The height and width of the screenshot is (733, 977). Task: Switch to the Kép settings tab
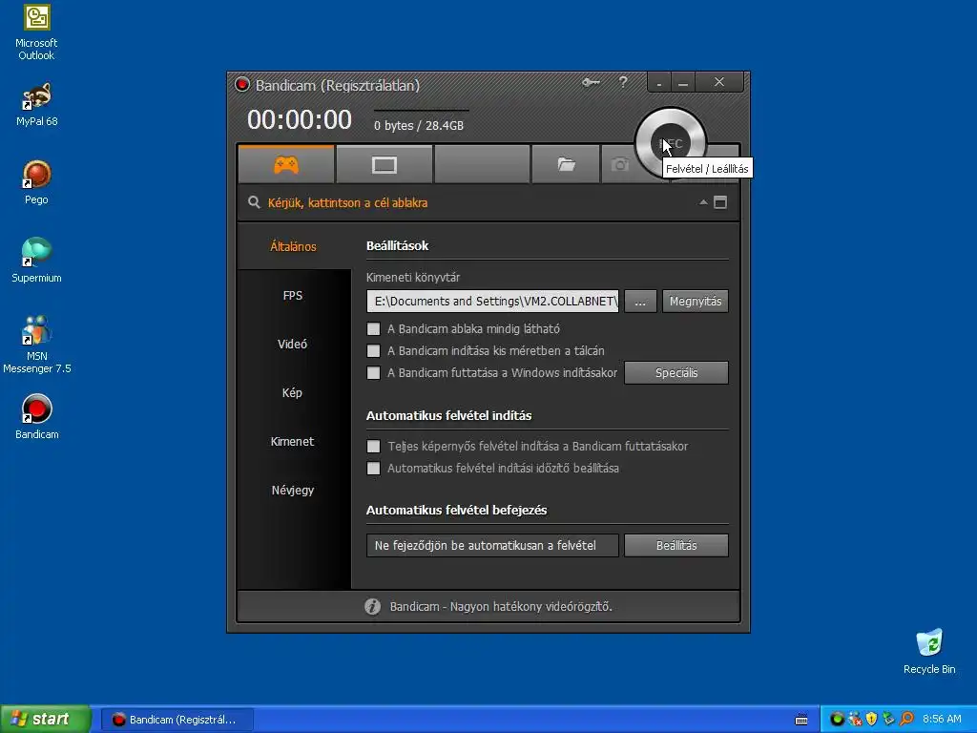point(294,392)
